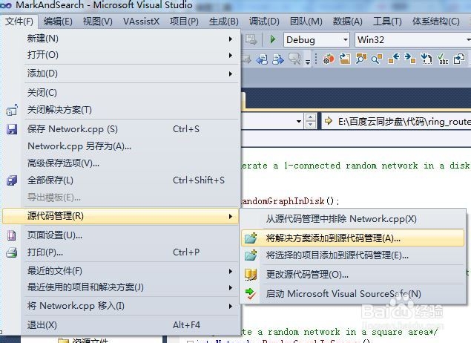Open the 生成(B) menu
This screenshot has height=343, width=471.
pyautogui.click(x=224, y=22)
